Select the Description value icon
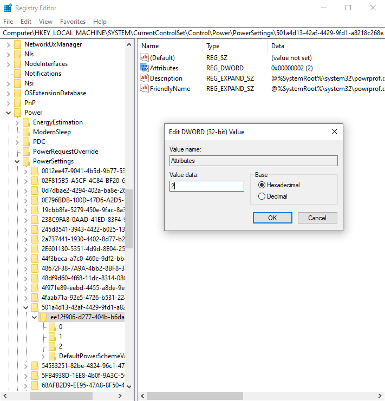The width and height of the screenshot is (385, 401). [x=144, y=78]
